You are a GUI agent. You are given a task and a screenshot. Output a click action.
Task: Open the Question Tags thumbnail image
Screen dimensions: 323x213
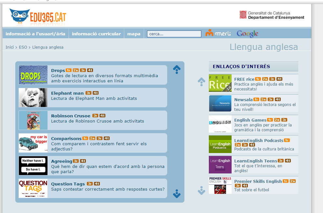[33, 188]
